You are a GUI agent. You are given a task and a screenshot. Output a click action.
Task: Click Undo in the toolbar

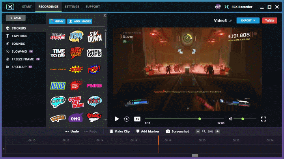pyautogui.click(x=72, y=132)
